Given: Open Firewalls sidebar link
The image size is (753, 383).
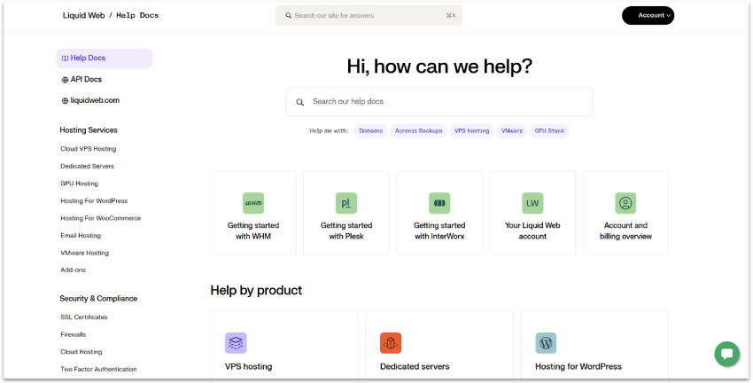Looking at the screenshot, I should coord(73,334).
